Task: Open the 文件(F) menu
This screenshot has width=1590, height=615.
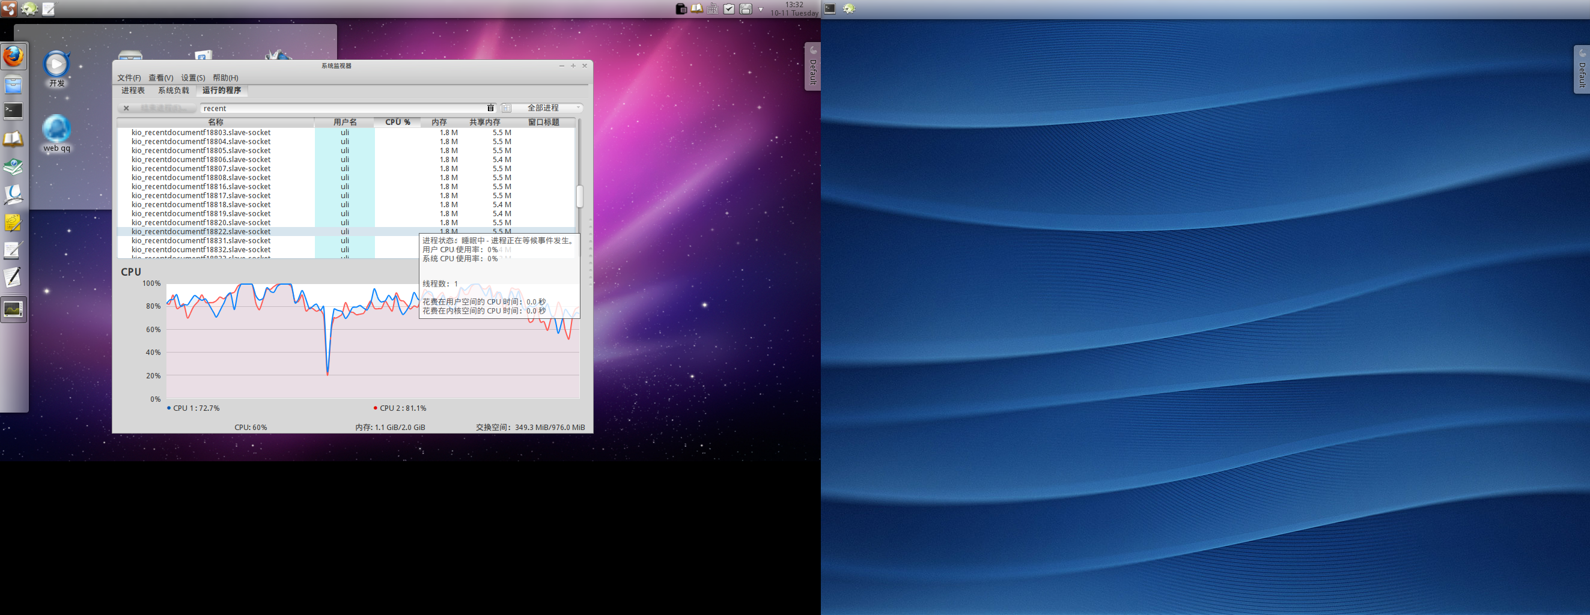Action: pos(129,77)
